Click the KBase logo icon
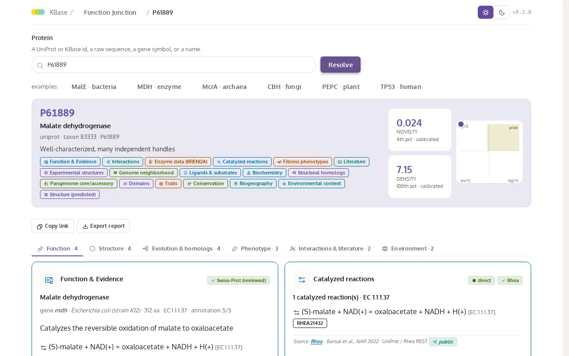The width and height of the screenshot is (569, 356). tap(38, 12)
